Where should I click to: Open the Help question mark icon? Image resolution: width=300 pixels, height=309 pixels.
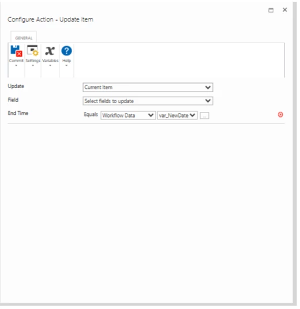(x=66, y=51)
